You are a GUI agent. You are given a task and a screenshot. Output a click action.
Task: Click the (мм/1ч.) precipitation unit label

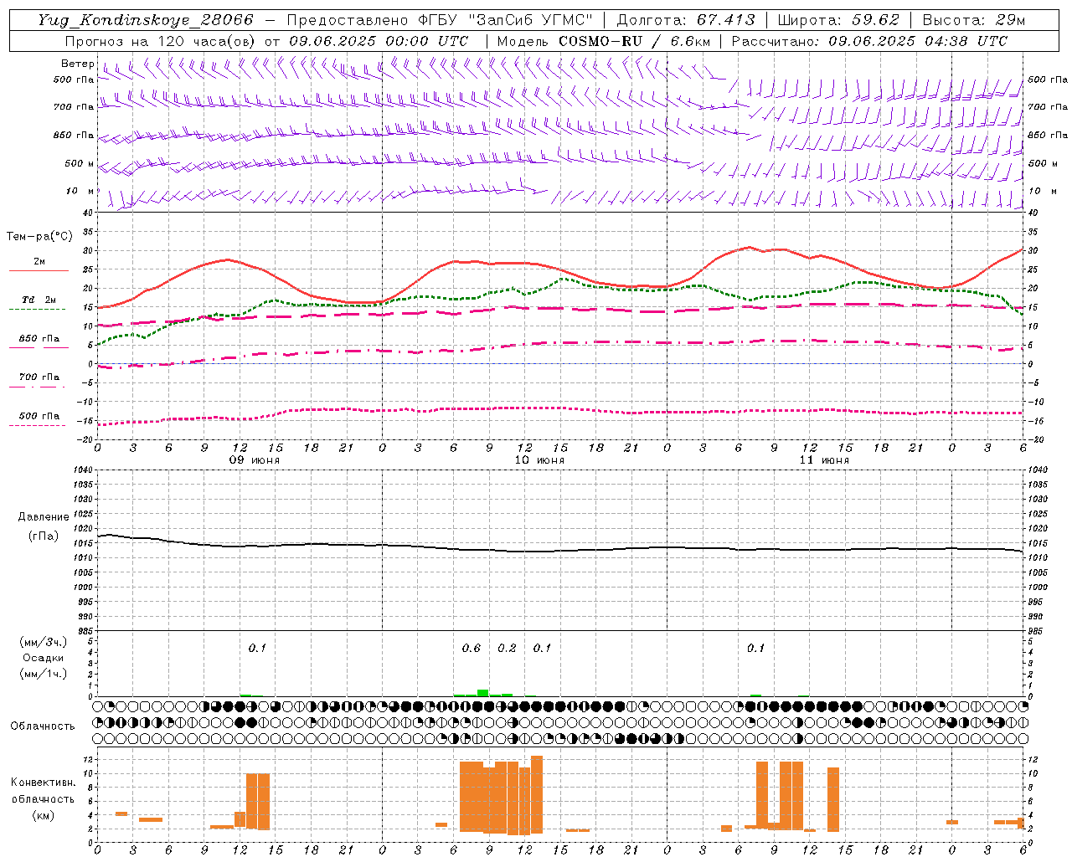(44, 674)
